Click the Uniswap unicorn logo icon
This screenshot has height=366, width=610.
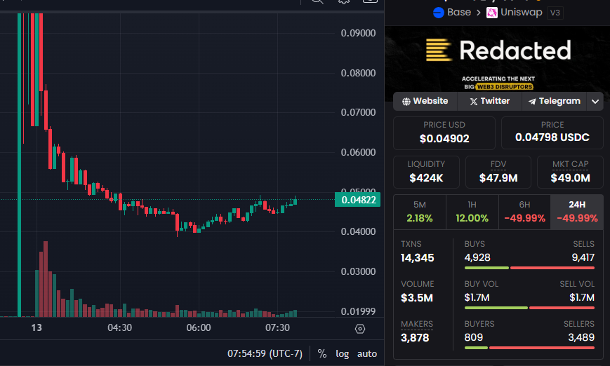492,13
